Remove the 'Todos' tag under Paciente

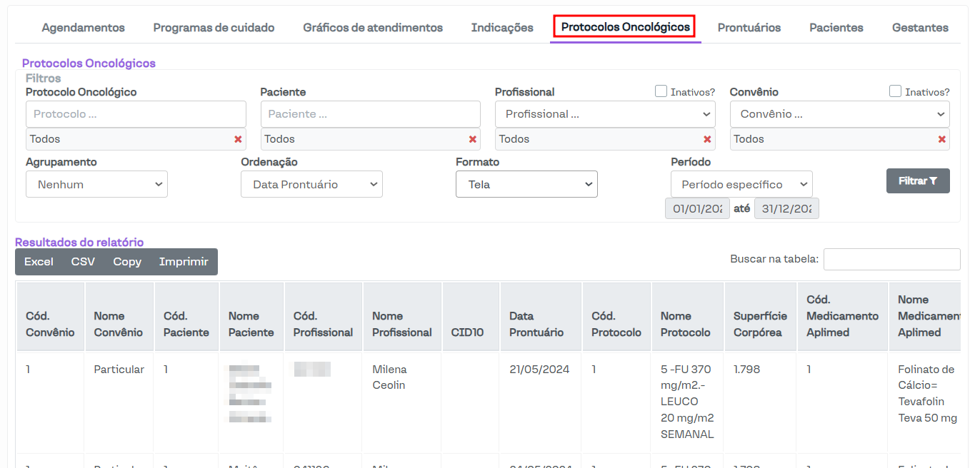click(472, 139)
